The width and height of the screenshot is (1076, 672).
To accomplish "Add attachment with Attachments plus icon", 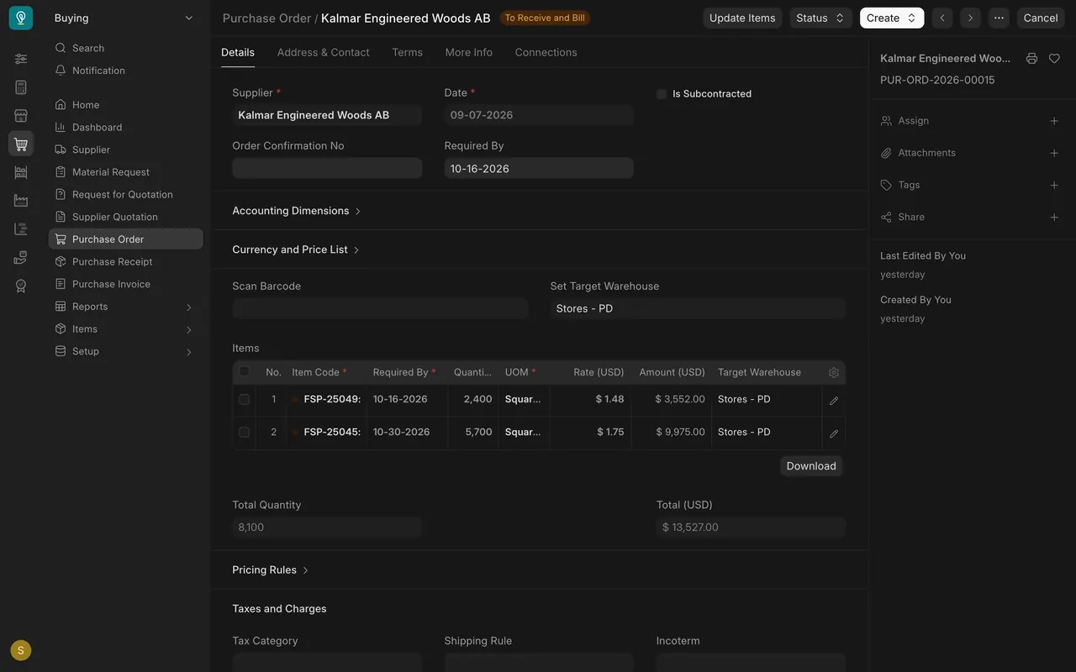I will [x=1054, y=153].
